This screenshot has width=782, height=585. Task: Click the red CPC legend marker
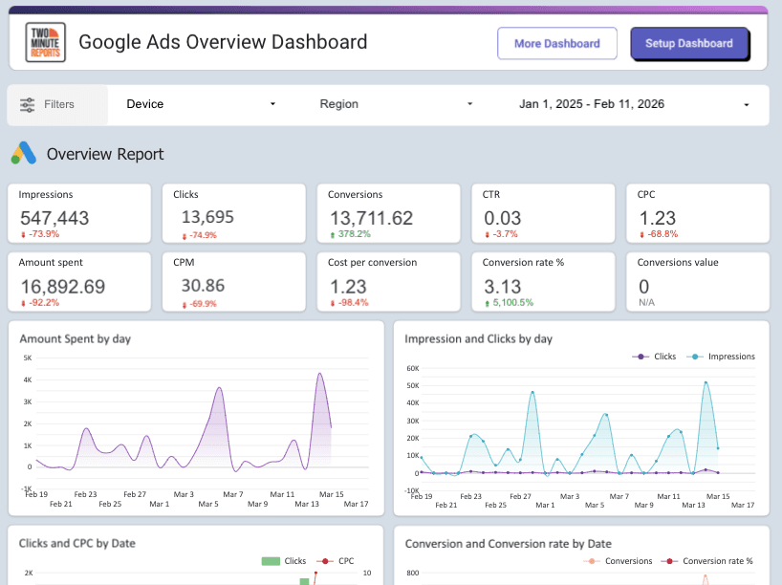point(327,561)
